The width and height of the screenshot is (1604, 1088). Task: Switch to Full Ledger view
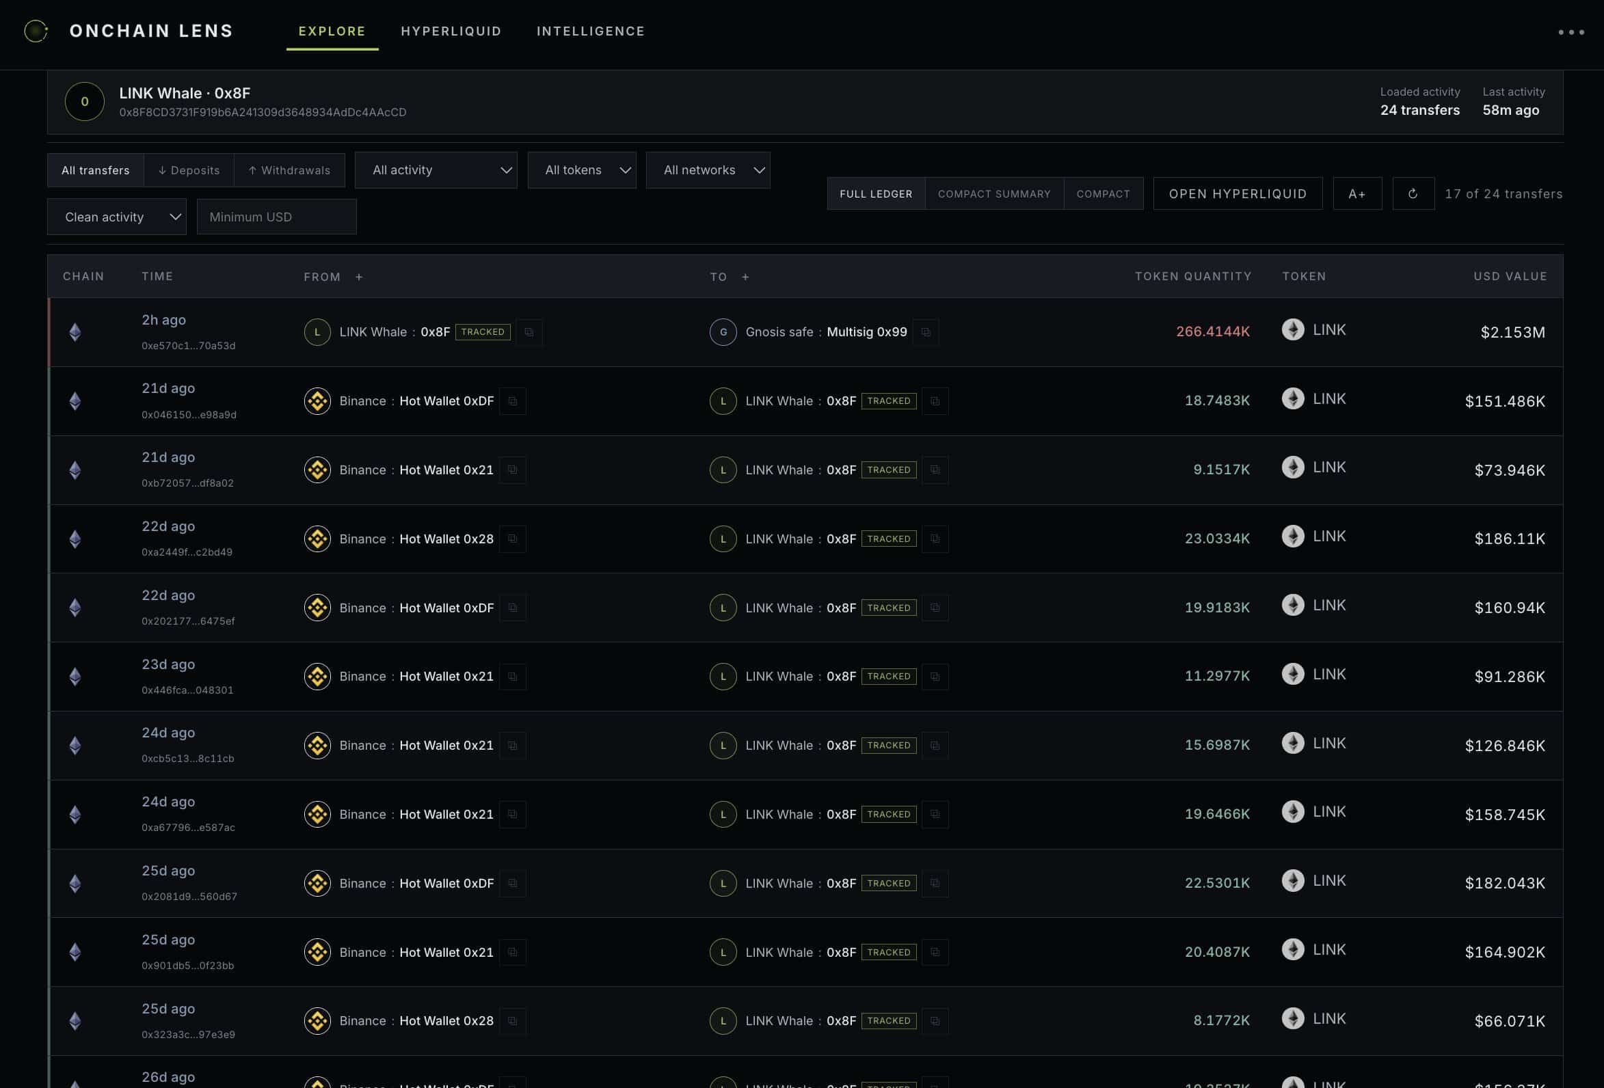[876, 194]
